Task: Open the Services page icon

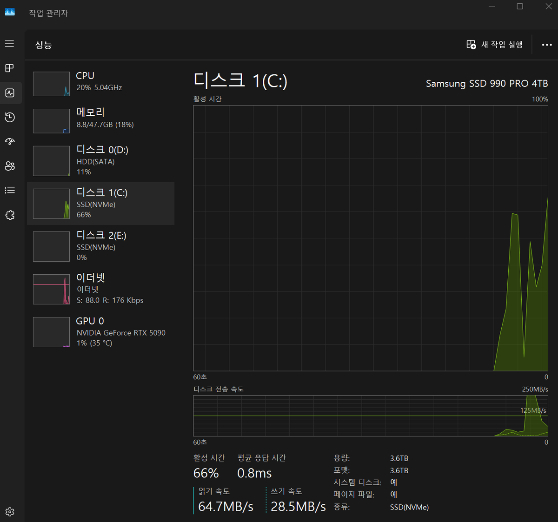Action: (10, 215)
